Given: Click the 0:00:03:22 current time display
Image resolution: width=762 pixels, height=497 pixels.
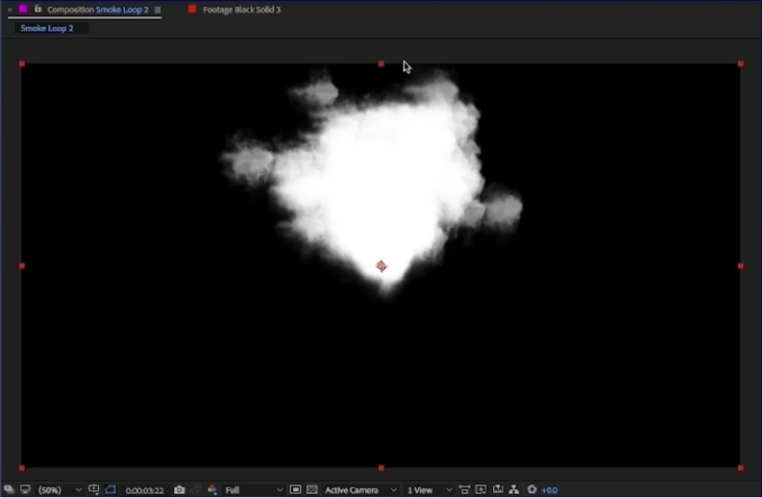Looking at the screenshot, I should (x=145, y=490).
